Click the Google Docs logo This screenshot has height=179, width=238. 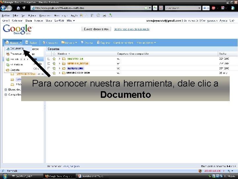click(18, 30)
